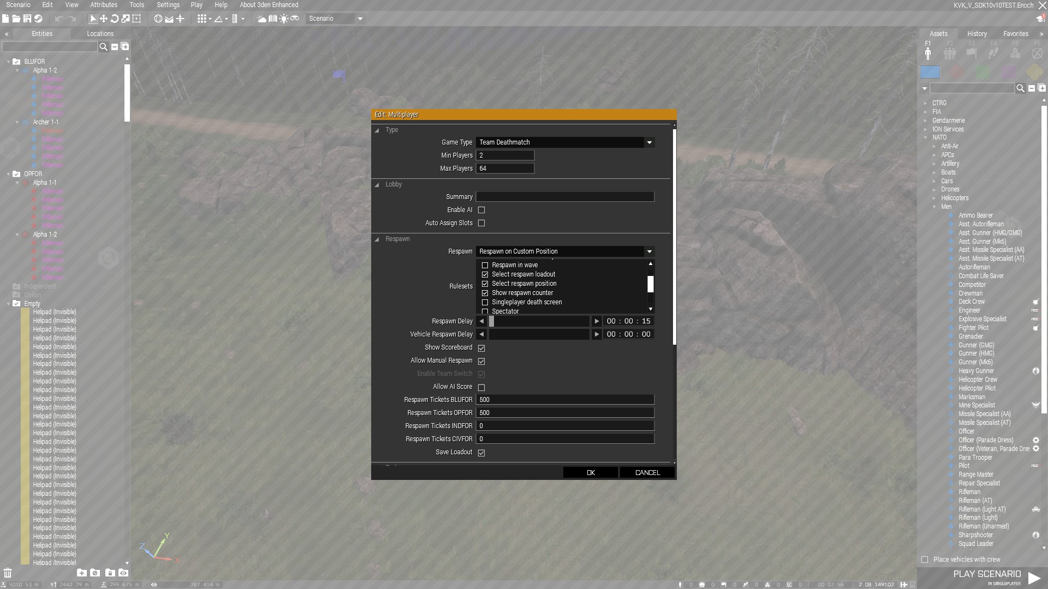The height and width of the screenshot is (589, 1048).
Task: Select the Groups asset mode icon
Action: point(950,53)
